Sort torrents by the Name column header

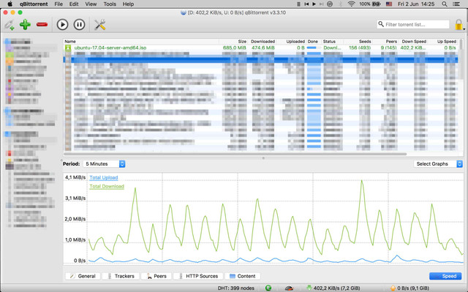pos(141,42)
